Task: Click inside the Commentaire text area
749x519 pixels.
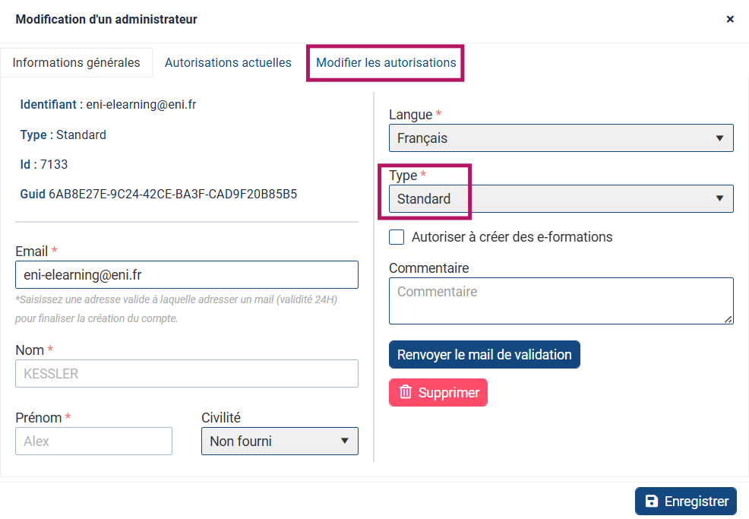Action: [x=561, y=301]
